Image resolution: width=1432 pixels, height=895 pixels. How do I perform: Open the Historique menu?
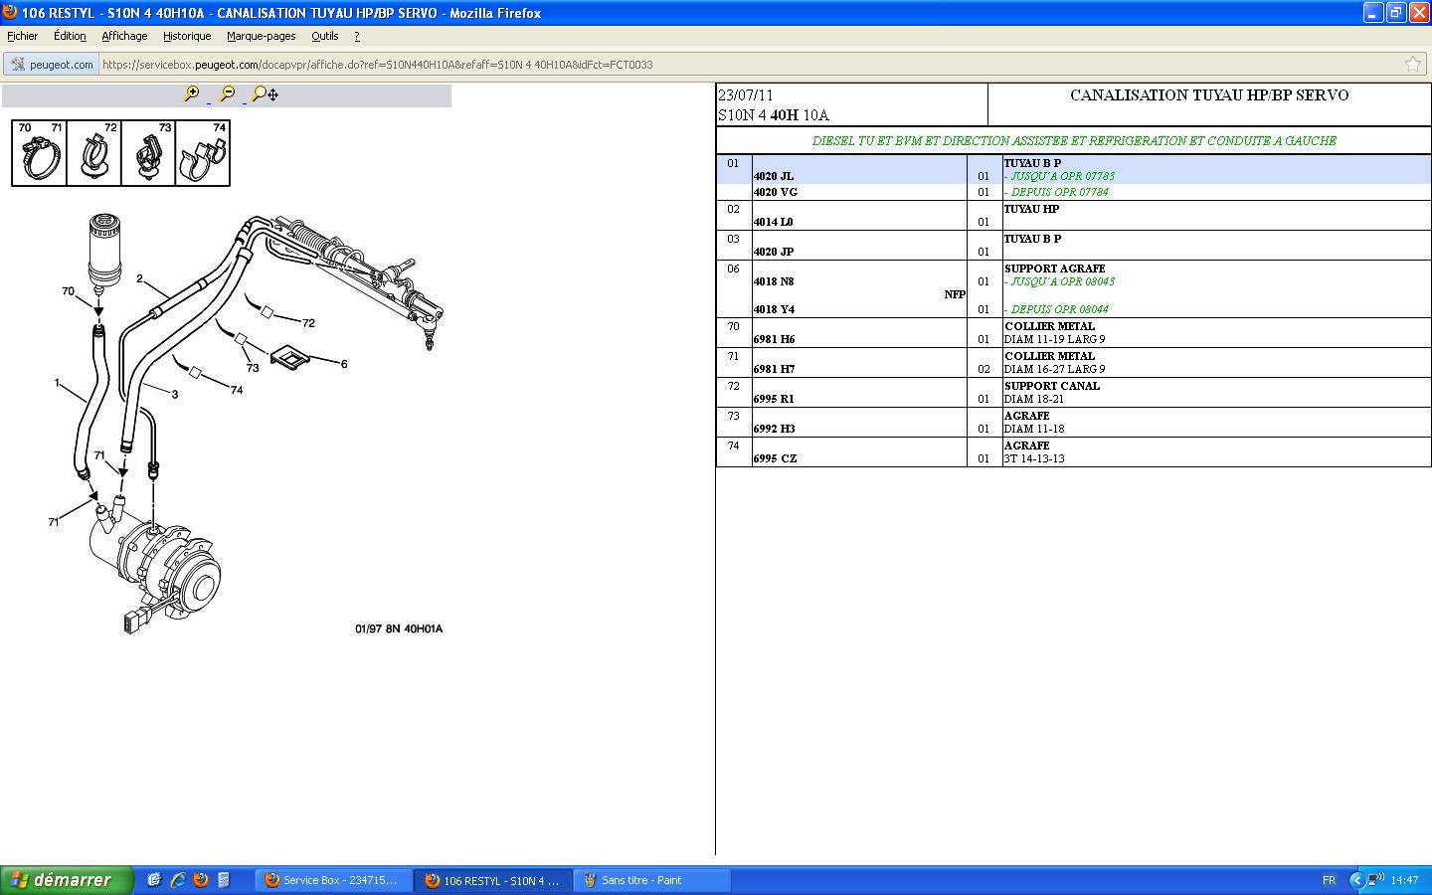click(x=187, y=36)
